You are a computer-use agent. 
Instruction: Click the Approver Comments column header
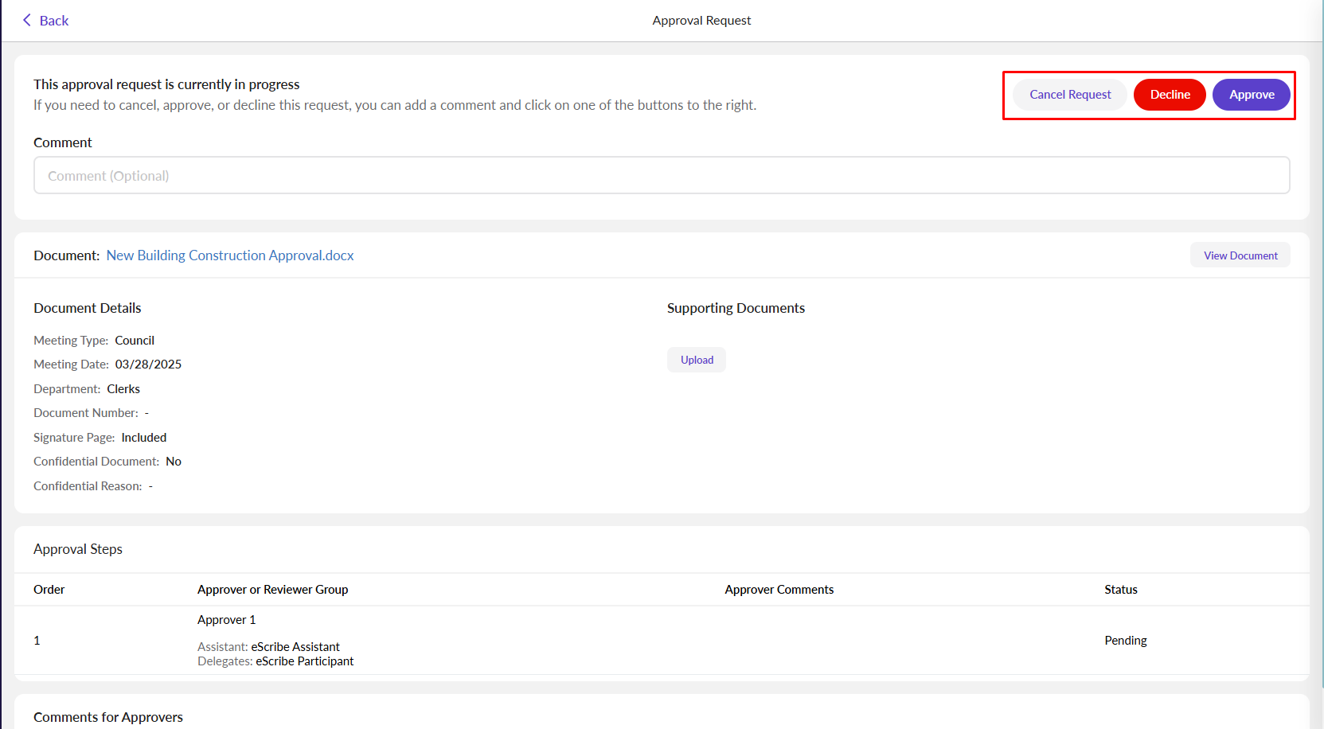tap(779, 590)
